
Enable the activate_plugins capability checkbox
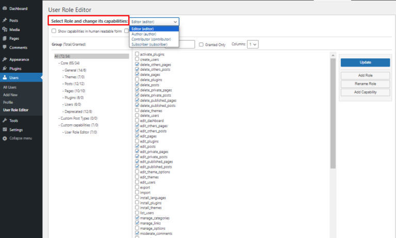(137, 54)
